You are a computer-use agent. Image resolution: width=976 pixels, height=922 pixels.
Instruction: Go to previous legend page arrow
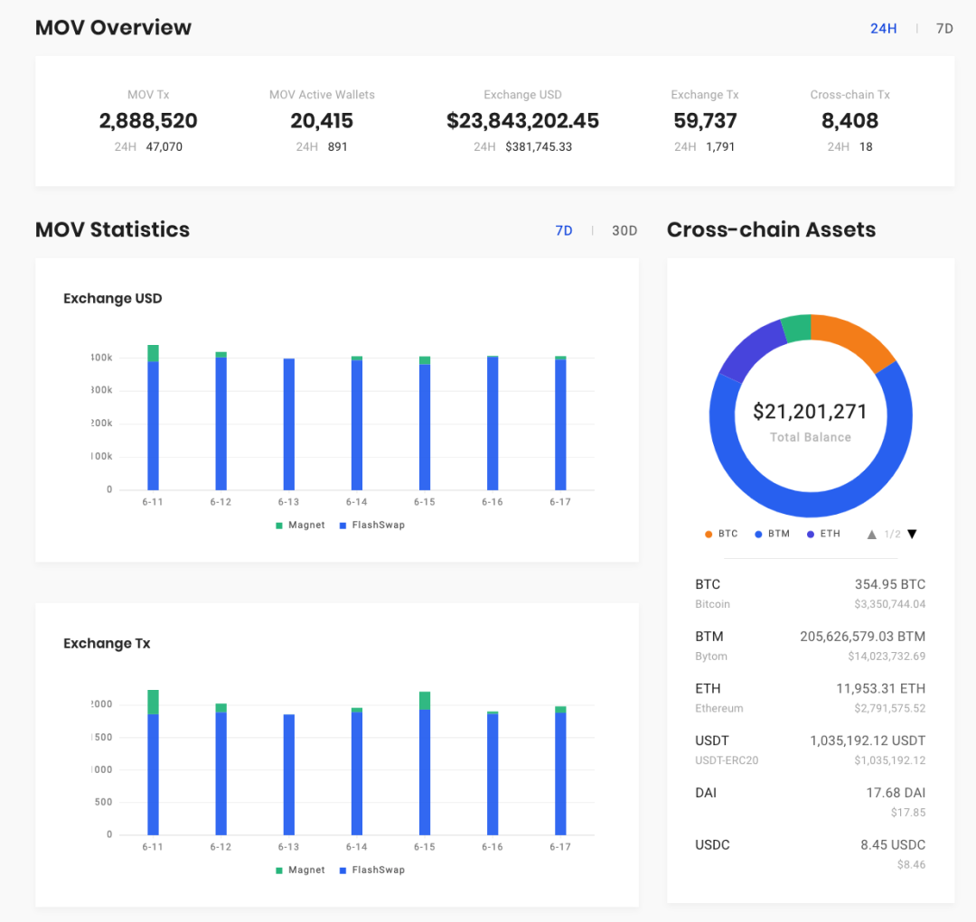[x=872, y=535]
